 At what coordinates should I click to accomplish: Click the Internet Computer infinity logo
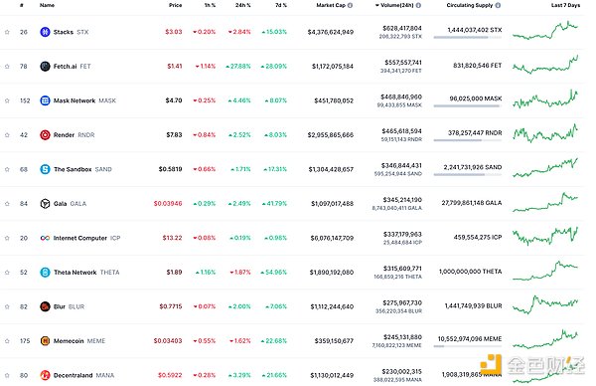pyautogui.click(x=45, y=238)
